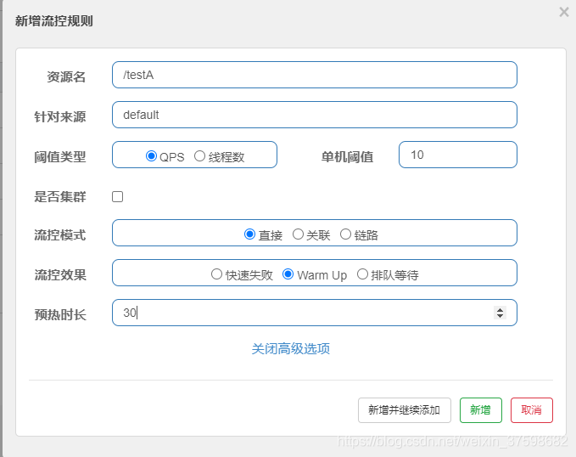Choose 关联 flow control mode

tap(298, 234)
